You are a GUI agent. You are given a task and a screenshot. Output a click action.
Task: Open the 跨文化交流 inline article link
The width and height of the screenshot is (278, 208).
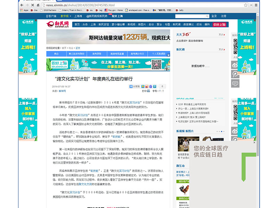point(85,184)
